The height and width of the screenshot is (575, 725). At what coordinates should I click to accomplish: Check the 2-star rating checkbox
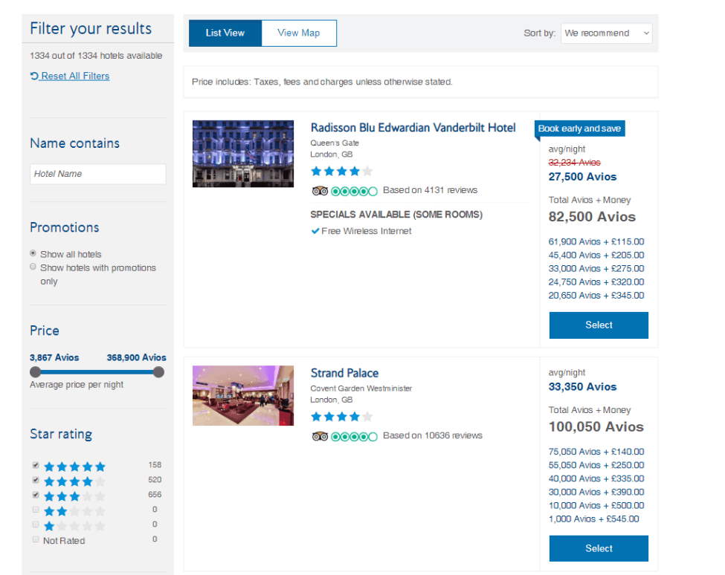coord(36,510)
